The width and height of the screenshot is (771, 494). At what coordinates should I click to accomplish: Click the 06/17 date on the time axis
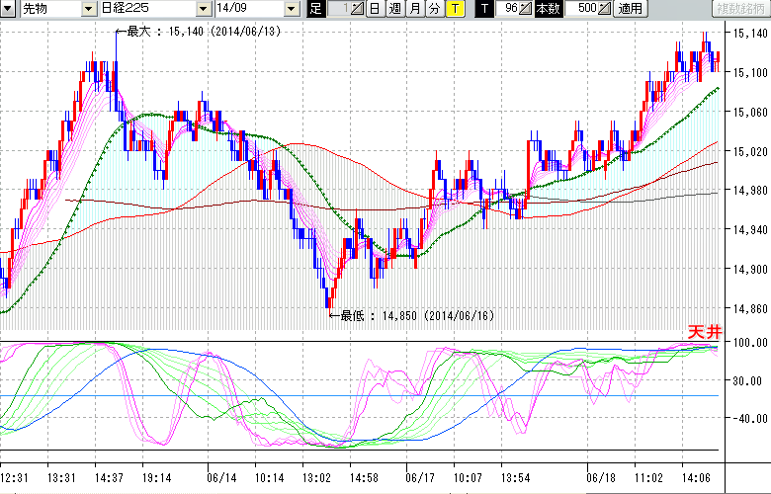[418, 475]
